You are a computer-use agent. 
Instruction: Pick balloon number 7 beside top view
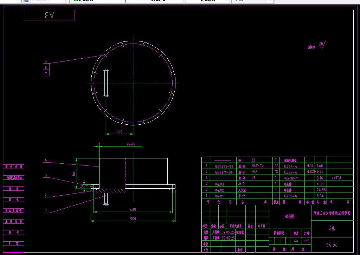coord(46,74)
